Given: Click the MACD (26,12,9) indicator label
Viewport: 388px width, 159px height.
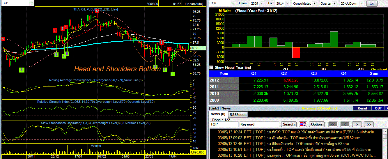Looking at the screenshot, I should 96,80.
